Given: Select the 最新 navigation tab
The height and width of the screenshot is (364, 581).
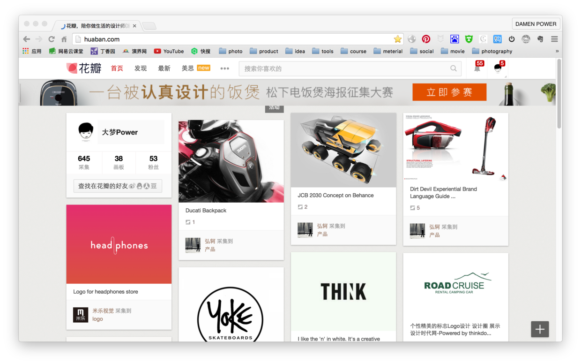Looking at the screenshot, I should pyautogui.click(x=164, y=68).
